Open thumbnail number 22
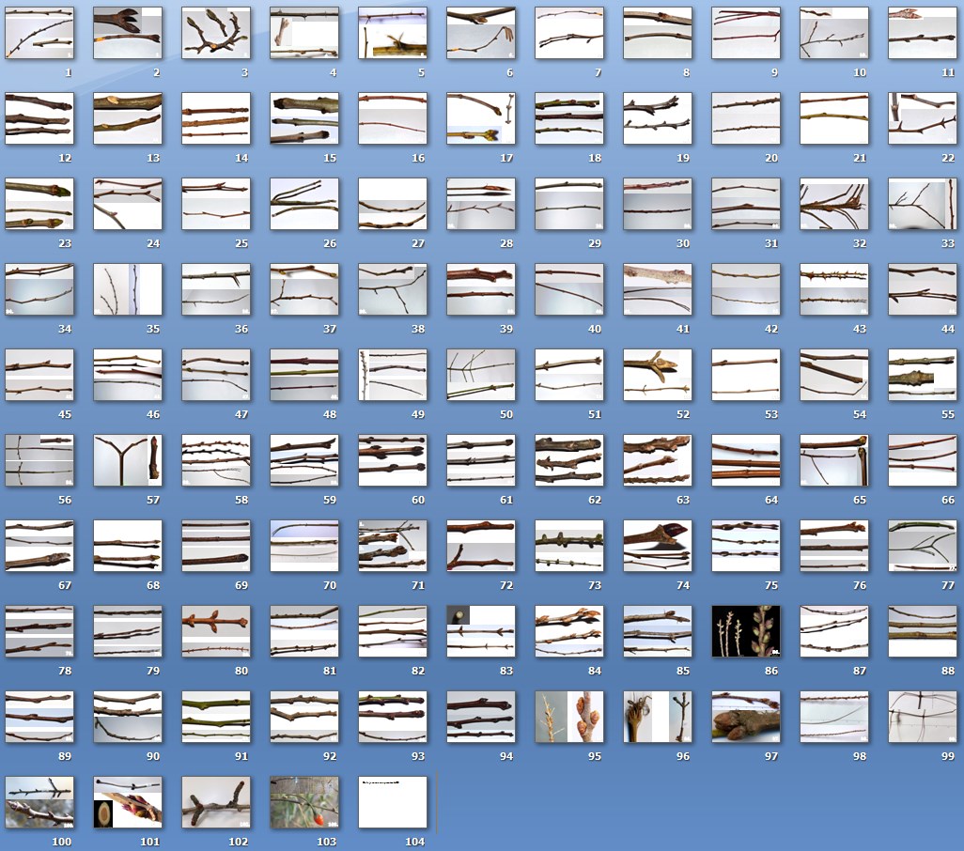The width and height of the screenshot is (964, 851). 923,118
